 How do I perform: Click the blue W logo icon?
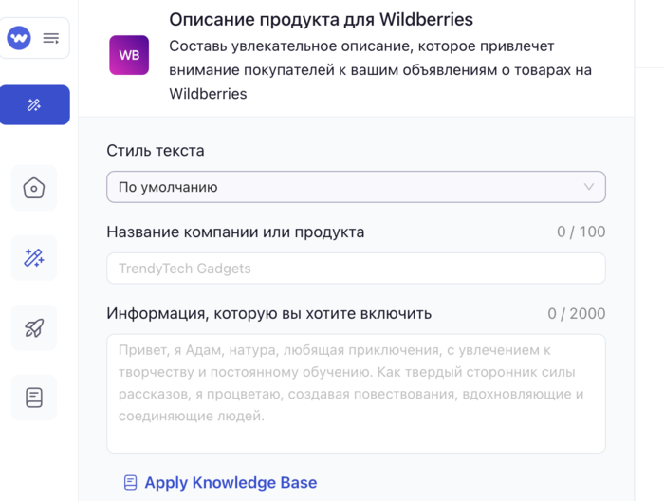[19, 38]
